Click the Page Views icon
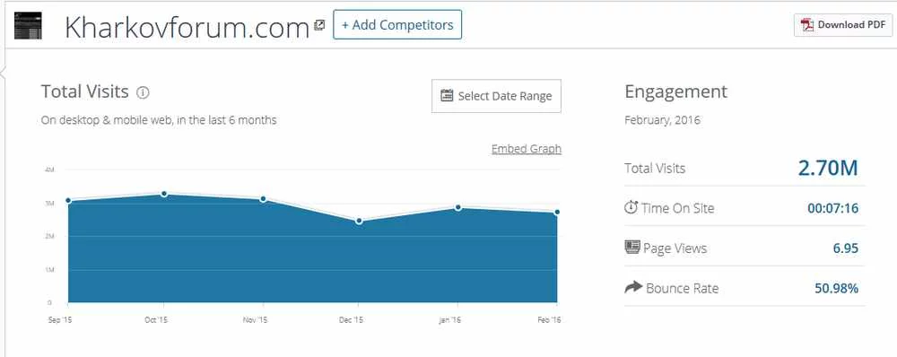Image resolution: width=897 pixels, height=357 pixels. (631, 248)
